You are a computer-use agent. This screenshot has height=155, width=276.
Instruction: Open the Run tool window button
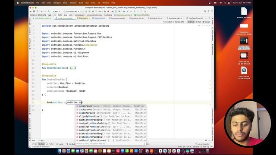[41, 144]
